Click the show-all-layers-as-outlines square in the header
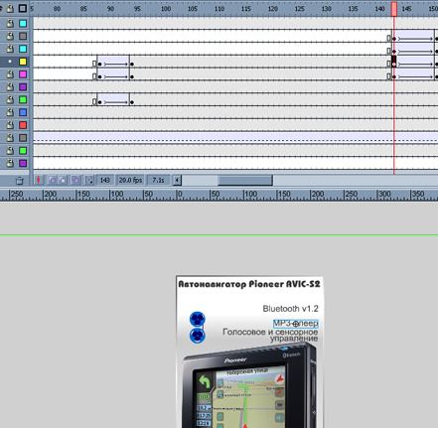The height and width of the screenshot is (428, 438). click(x=23, y=8)
